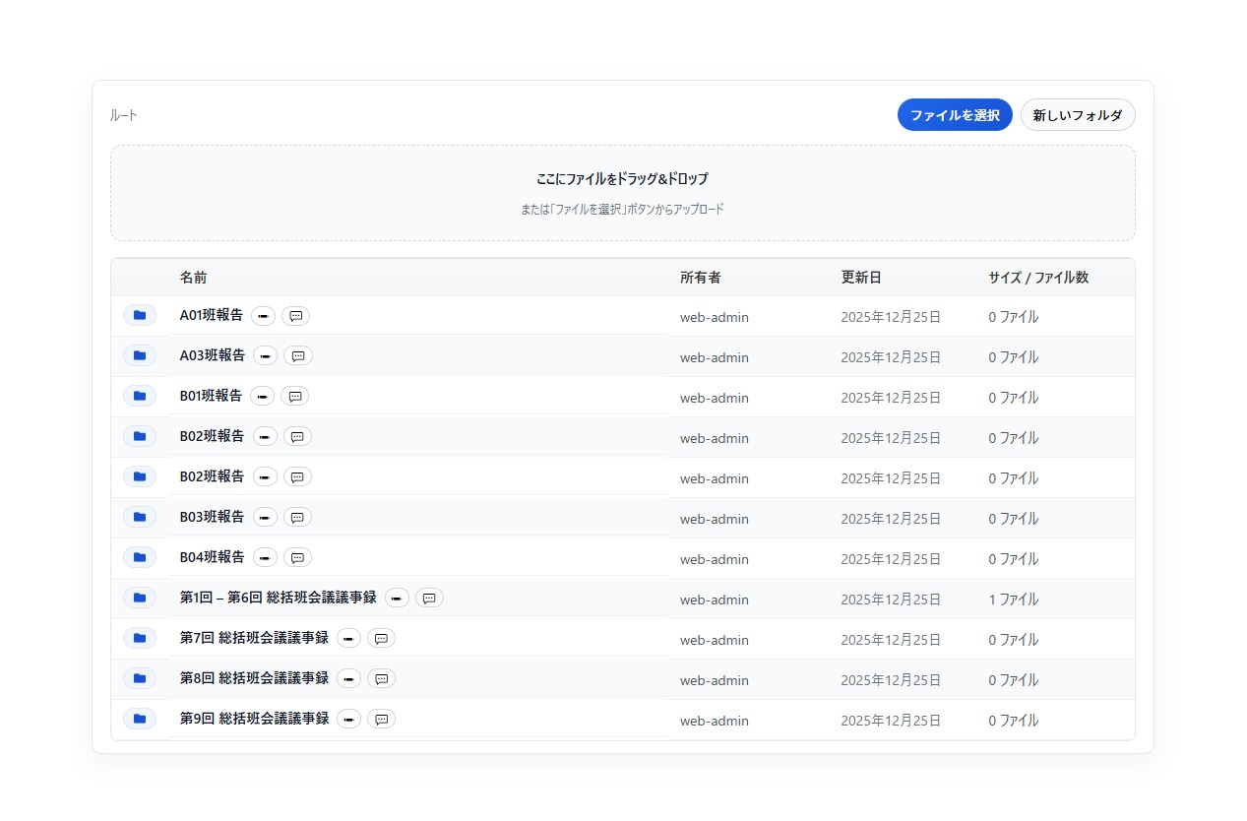Open the A01班報告 folder name

click(211, 315)
